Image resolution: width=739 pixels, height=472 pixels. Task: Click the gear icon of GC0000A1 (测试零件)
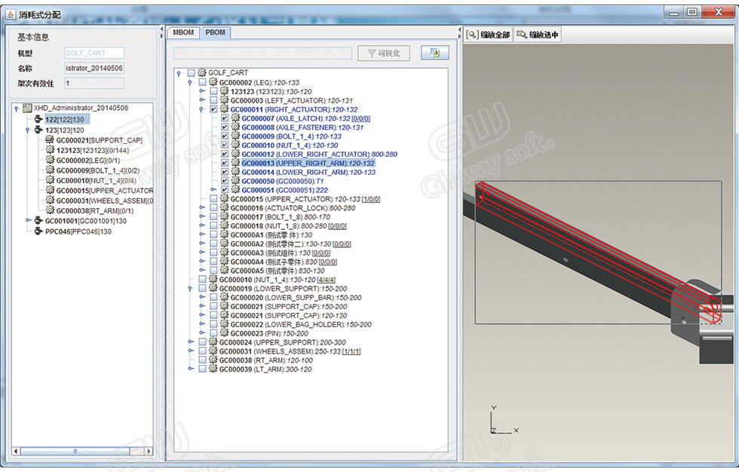[x=225, y=234]
